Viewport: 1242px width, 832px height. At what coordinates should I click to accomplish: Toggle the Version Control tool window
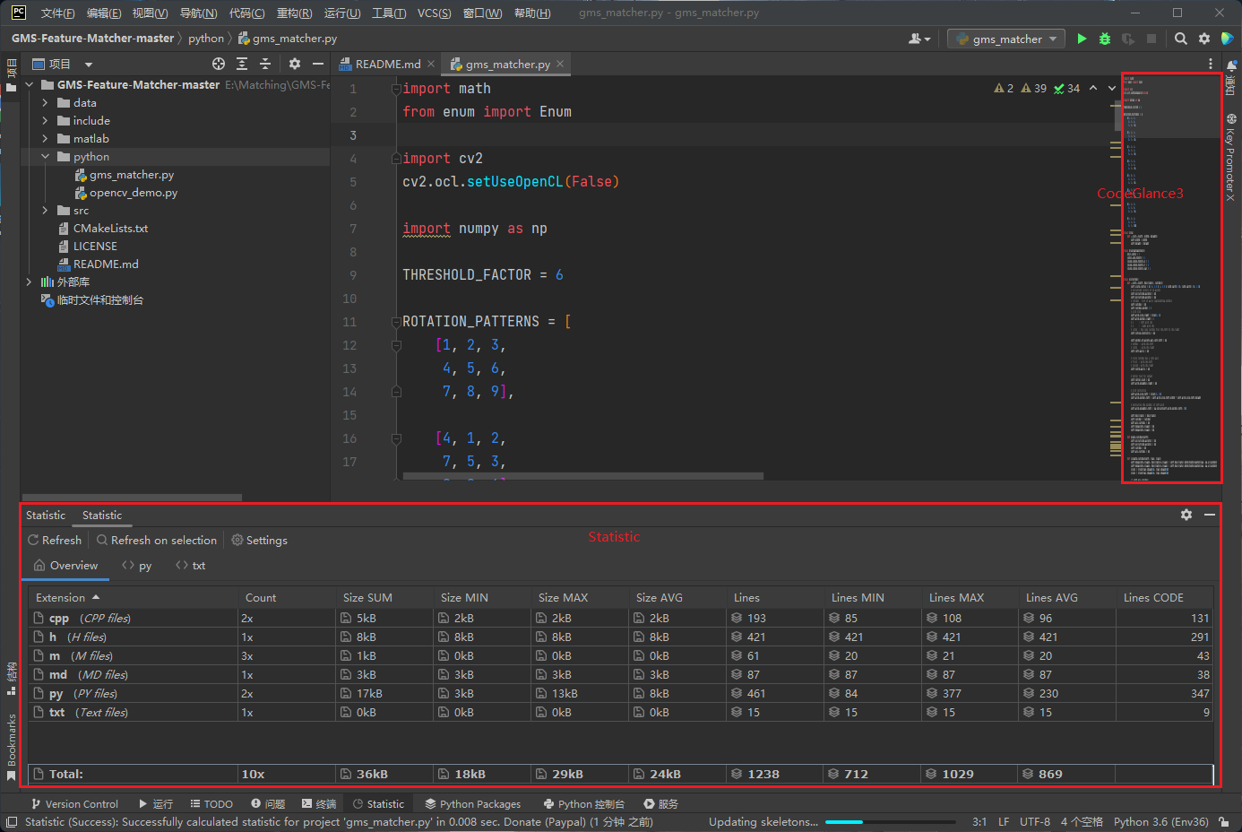click(x=74, y=804)
